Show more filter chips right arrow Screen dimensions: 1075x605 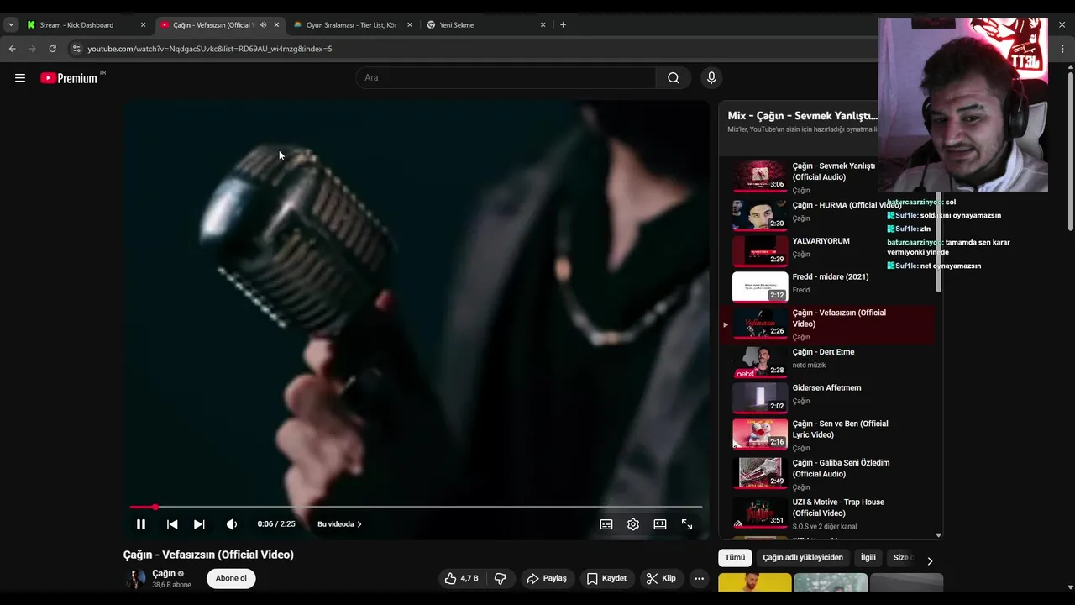point(930,560)
